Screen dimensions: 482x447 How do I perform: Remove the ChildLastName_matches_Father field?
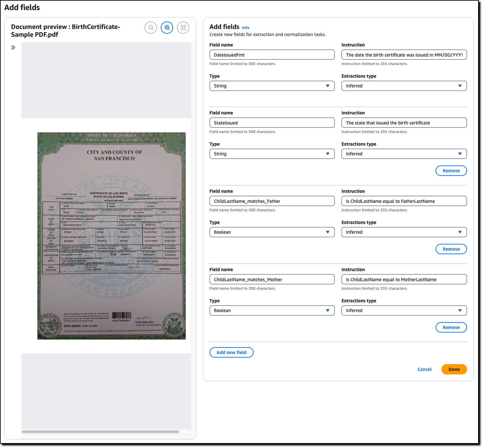pyautogui.click(x=451, y=249)
